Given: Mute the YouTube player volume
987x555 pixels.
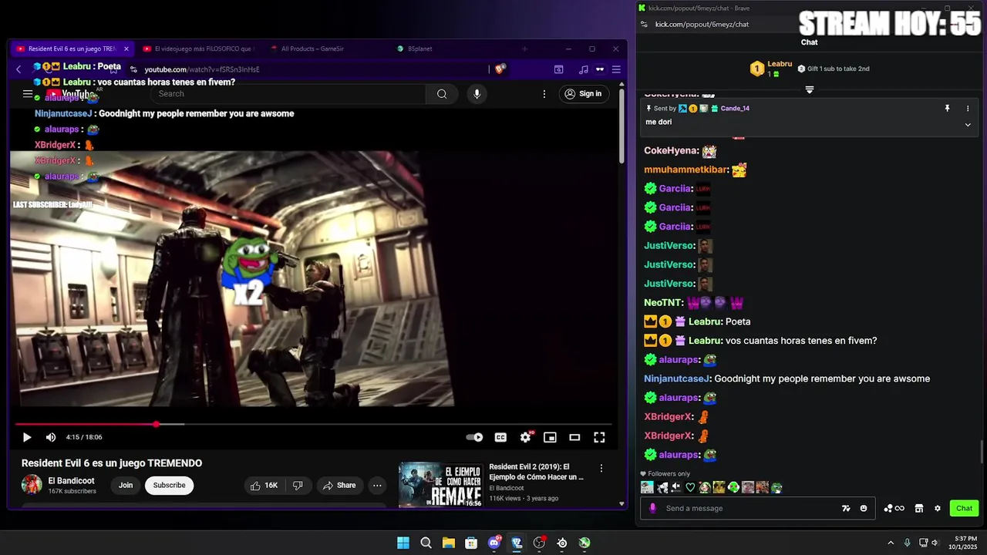Looking at the screenshot, I should pos(51,437).
